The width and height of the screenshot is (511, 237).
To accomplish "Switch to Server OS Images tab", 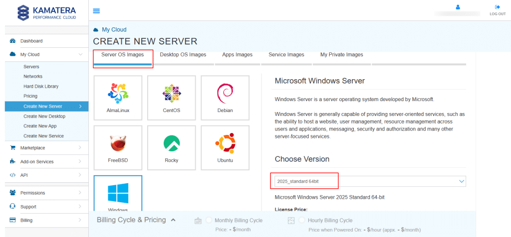I will coord(123,55).
